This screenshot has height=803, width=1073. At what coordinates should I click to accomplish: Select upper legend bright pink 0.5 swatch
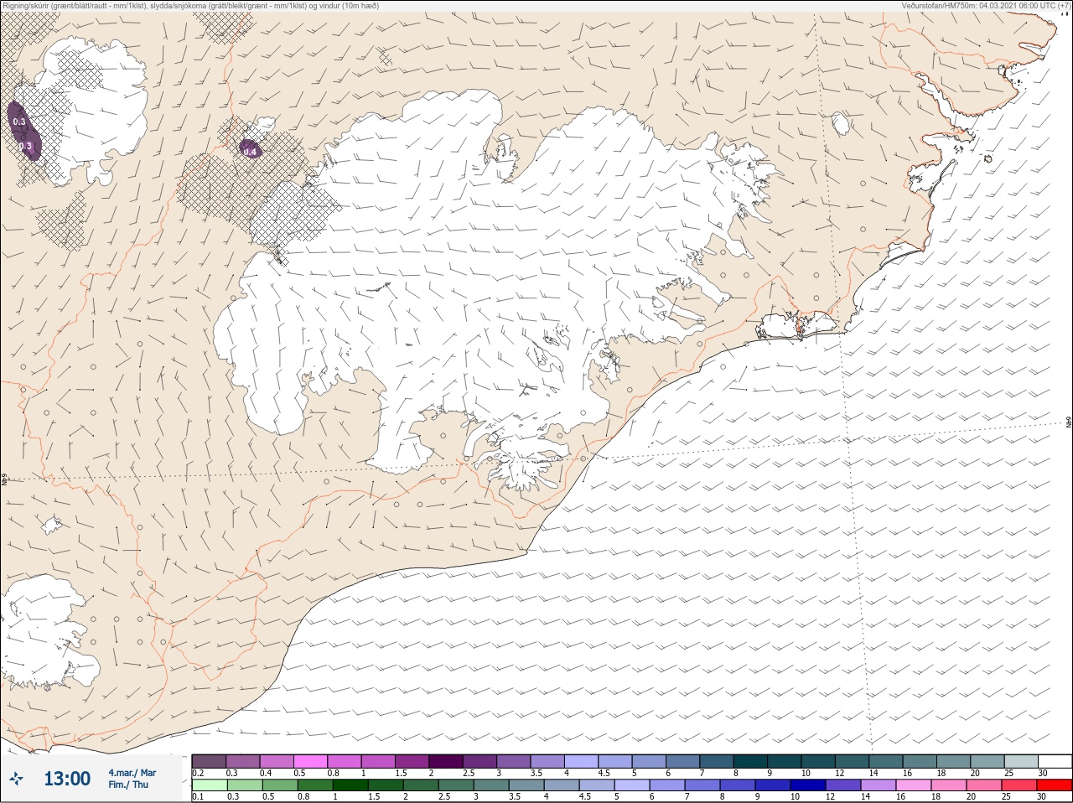[310, 761]
